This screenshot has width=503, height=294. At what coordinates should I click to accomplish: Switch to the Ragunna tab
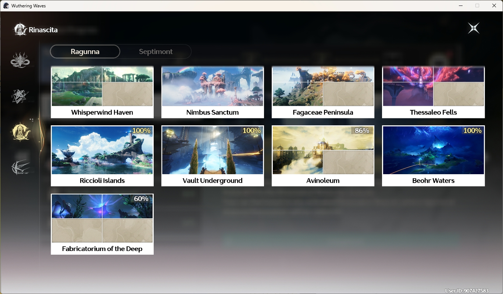[85, 51]
